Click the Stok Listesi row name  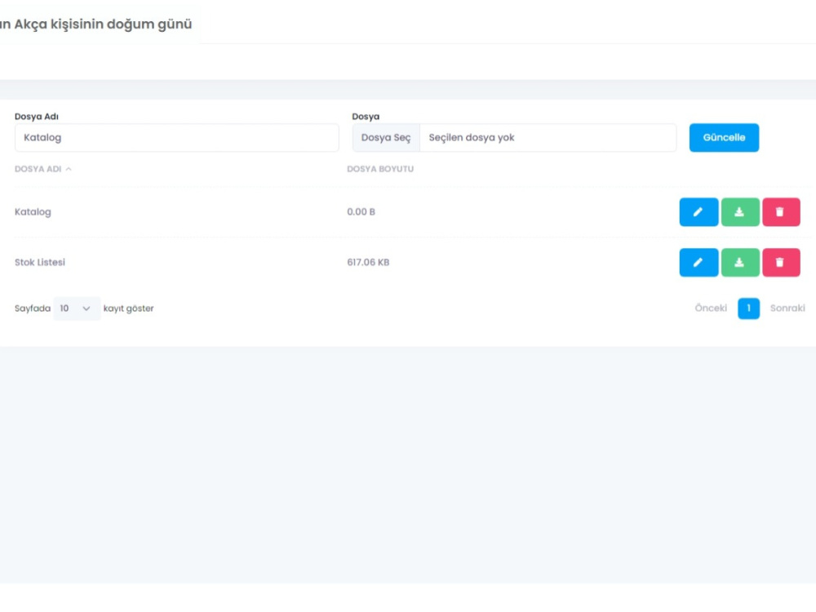click(39, 262)
